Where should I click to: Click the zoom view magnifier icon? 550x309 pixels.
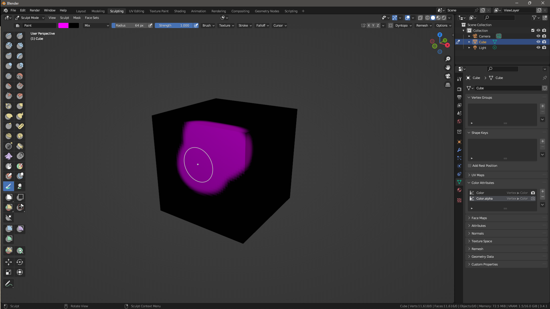tap(448, 59)
